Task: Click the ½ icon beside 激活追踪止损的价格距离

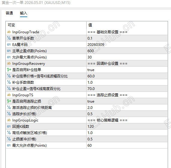Action: (x=9, y=107)
